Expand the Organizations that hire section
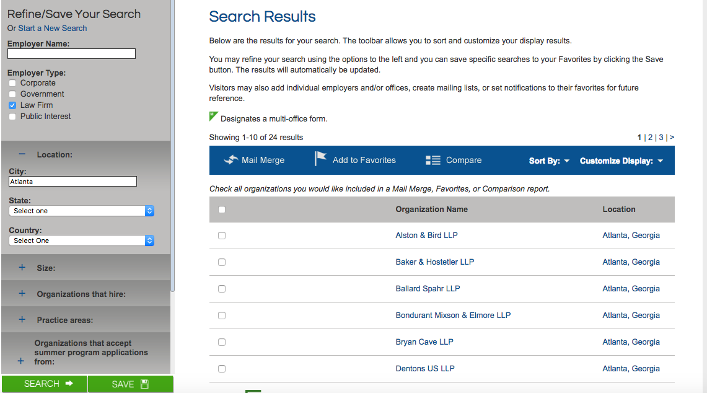Image resolution: width=707 pixels, height=393 pixels. pyautogui.click(x=22, y=294)
